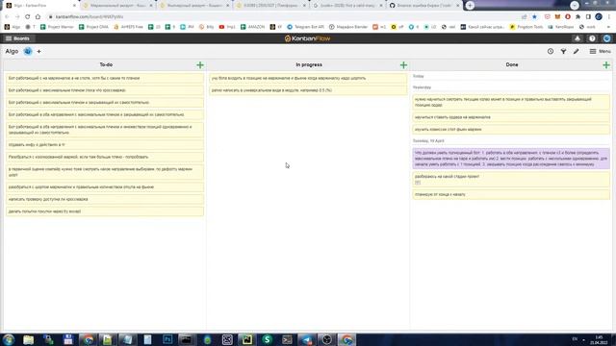616x346 pixels.
Task: Open the notifications icon in KanbanFlow header
Action: point(577,38)
